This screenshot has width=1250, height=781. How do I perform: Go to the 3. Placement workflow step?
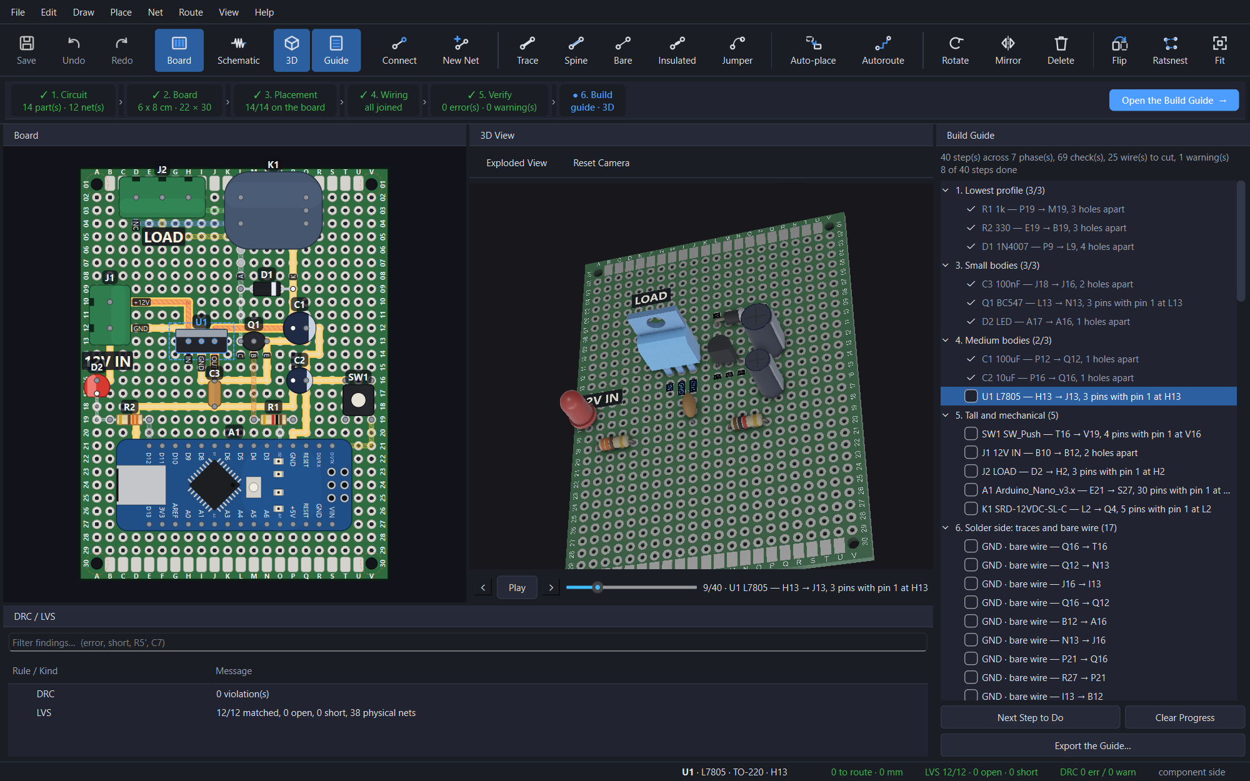click(285, 101)
